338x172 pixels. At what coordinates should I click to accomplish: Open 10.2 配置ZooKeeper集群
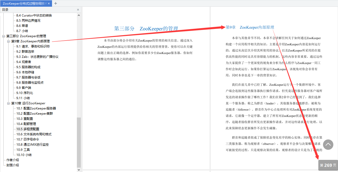point(34,114)
